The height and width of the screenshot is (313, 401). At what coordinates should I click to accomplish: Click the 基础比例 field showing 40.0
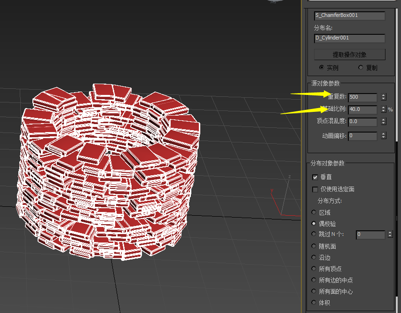click(x=362, y=109)
